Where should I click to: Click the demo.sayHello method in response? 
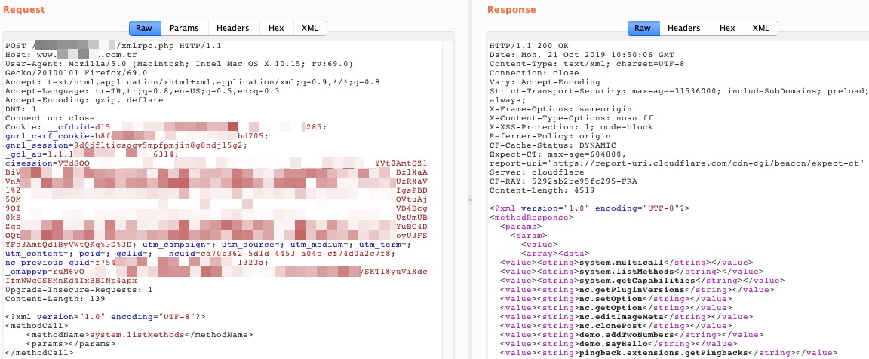coord(611,343)
